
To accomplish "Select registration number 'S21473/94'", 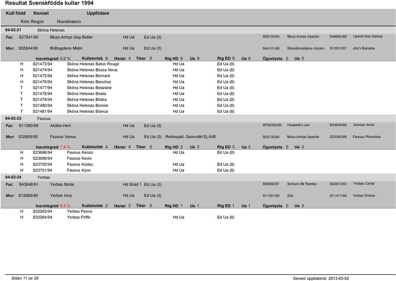I will point(43,64).
